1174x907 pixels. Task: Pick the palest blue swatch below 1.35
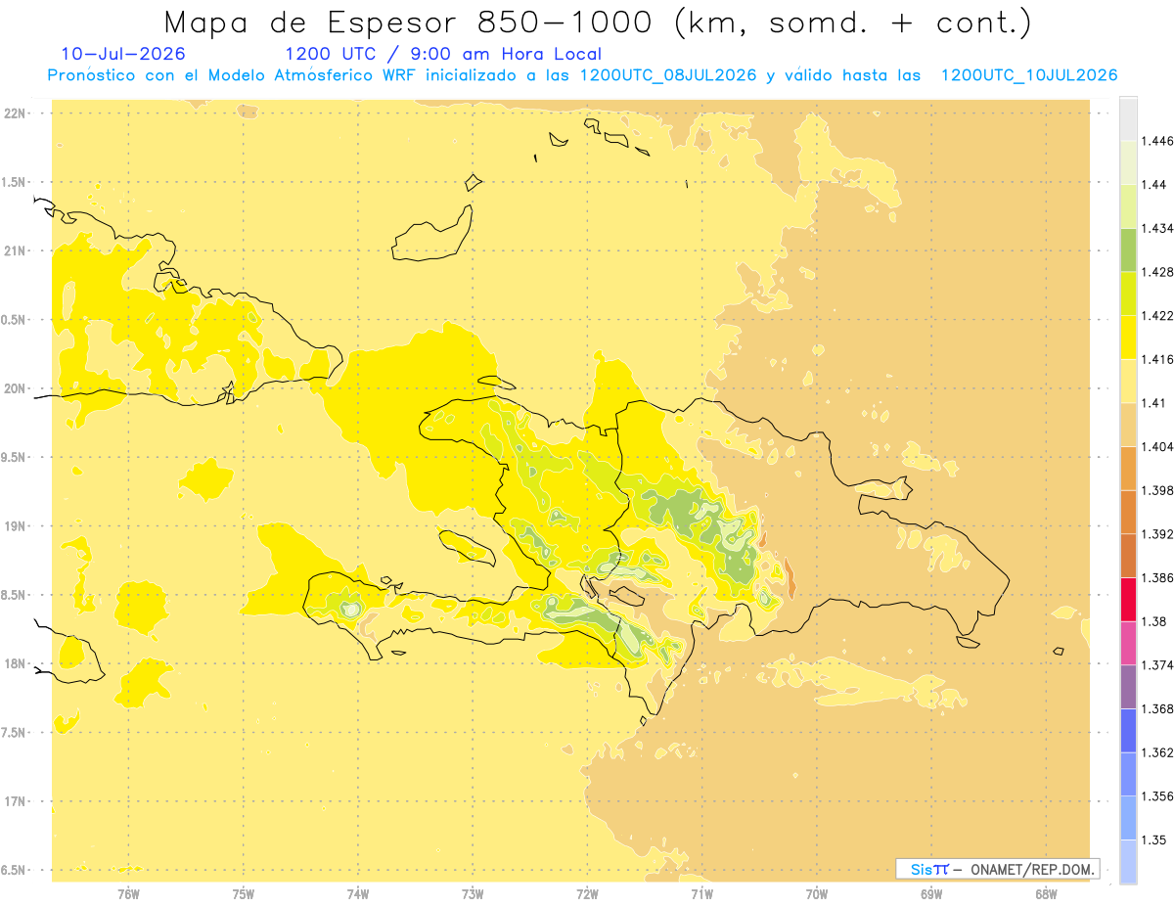(1128, 861)
